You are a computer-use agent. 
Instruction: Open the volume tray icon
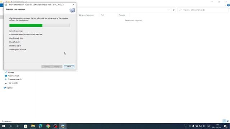coord(204,126)
